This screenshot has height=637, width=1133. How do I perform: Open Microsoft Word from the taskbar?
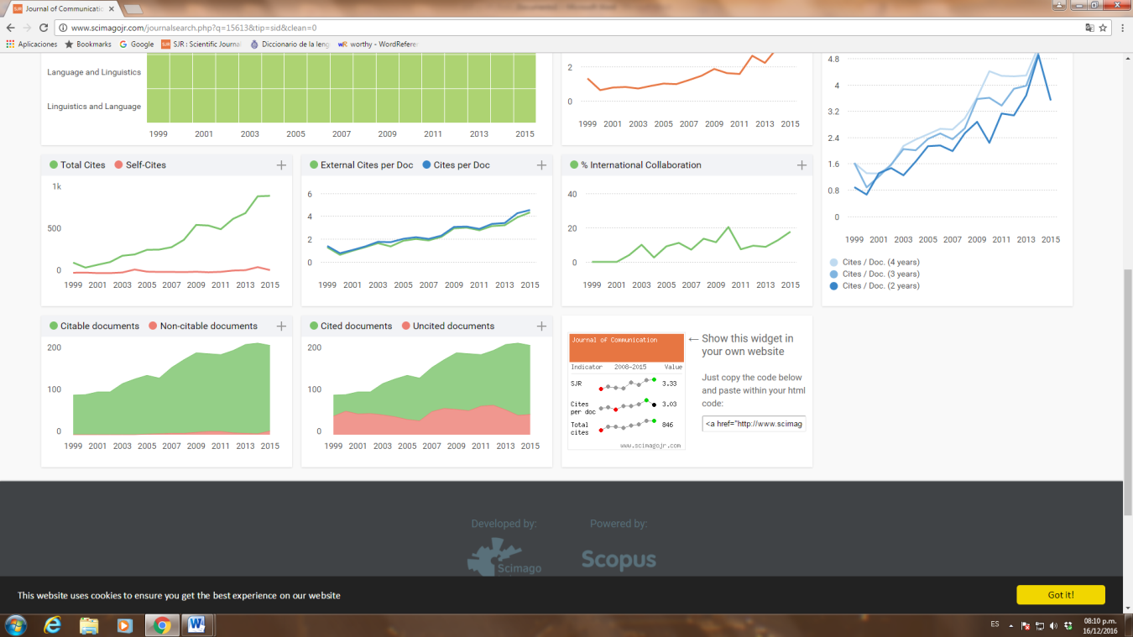point(196,625)
